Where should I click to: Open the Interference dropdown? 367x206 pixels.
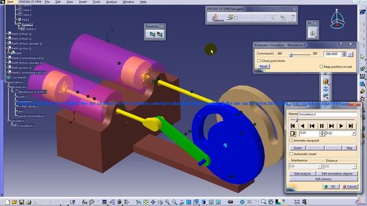click(306, 167)
